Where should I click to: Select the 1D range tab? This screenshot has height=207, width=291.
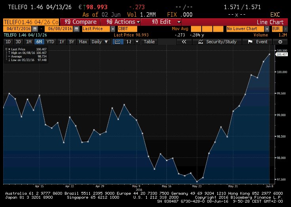pyautogui.click(x=8, y=42)
